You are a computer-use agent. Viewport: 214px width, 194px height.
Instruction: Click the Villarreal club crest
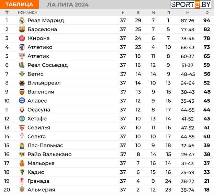(x=22, y=83)
